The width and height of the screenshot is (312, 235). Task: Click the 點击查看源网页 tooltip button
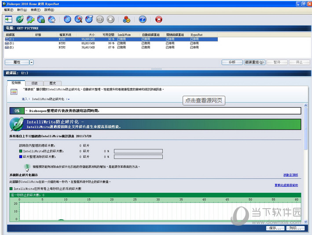[204, 101]
